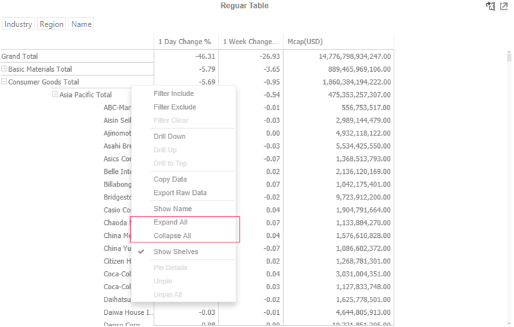514x327 pixels.
Task: Click the Name shelf field button
Action: (81, 24)
